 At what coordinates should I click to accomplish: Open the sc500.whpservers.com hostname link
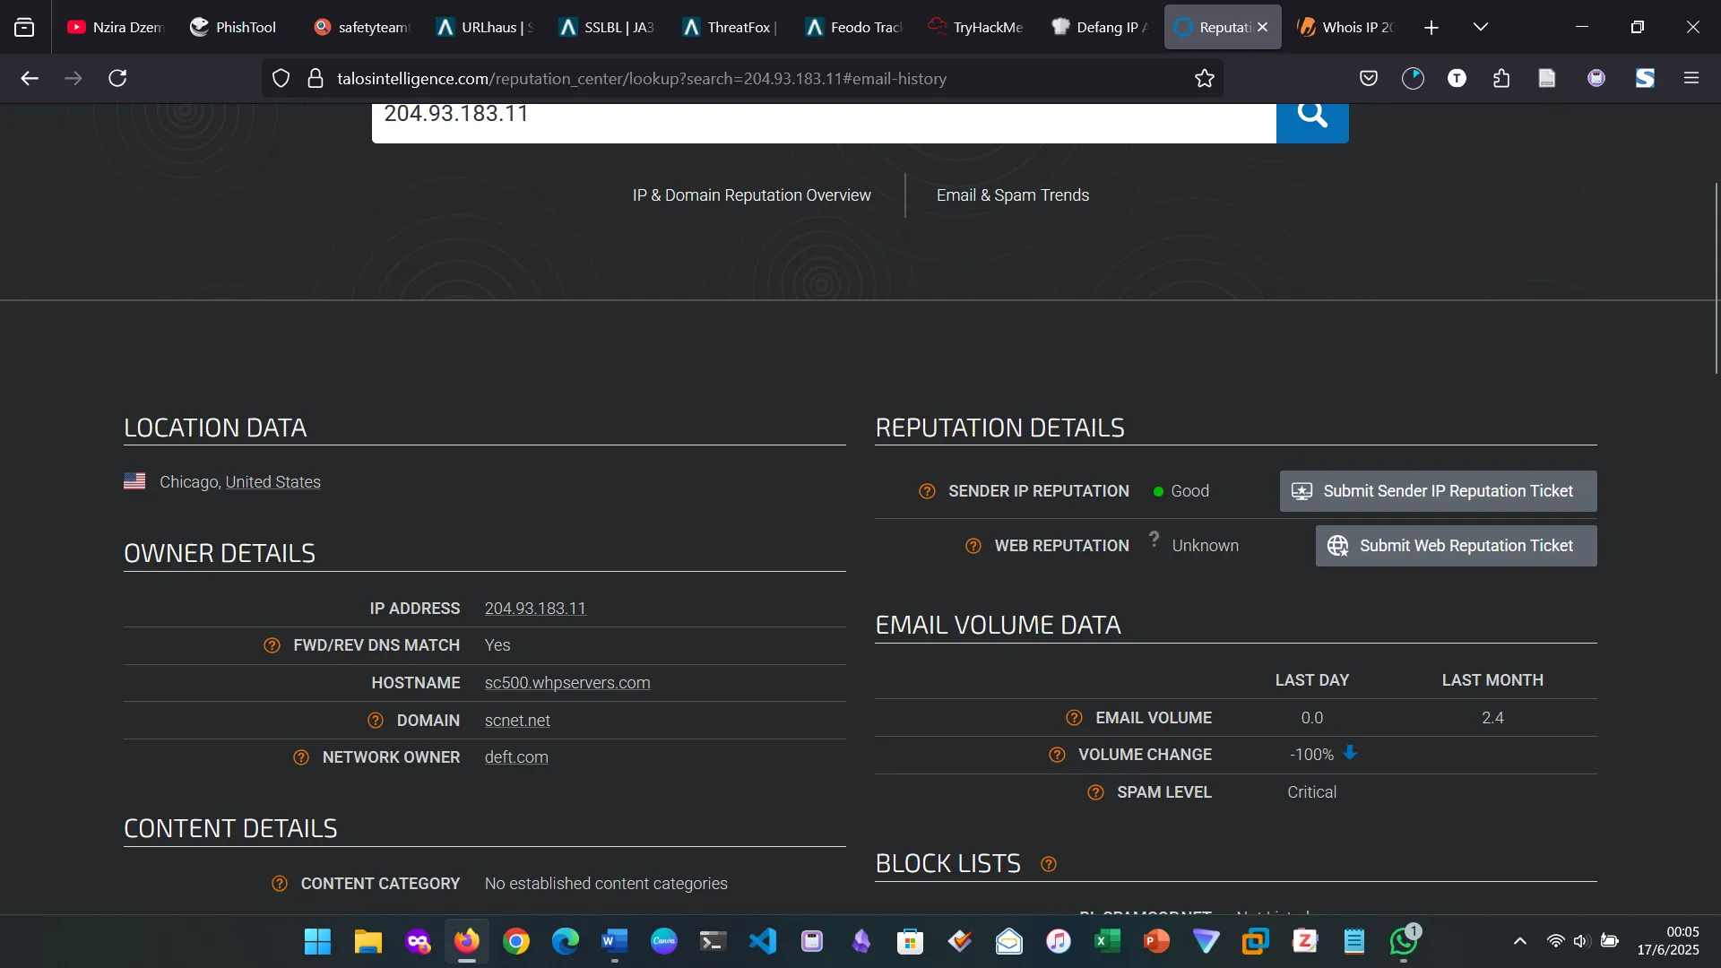[567, 683]
